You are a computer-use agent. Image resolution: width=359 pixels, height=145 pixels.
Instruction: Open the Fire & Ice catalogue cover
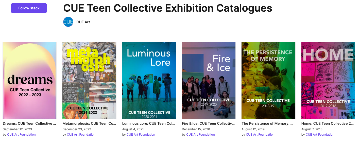point(209,80)
